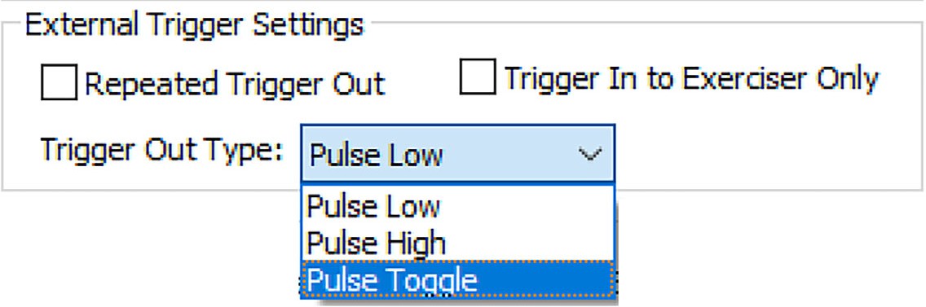Screen dimensions: 926x307
Task: Tick the Trigger In to Exerciser Only box
Action: point(478,77)
